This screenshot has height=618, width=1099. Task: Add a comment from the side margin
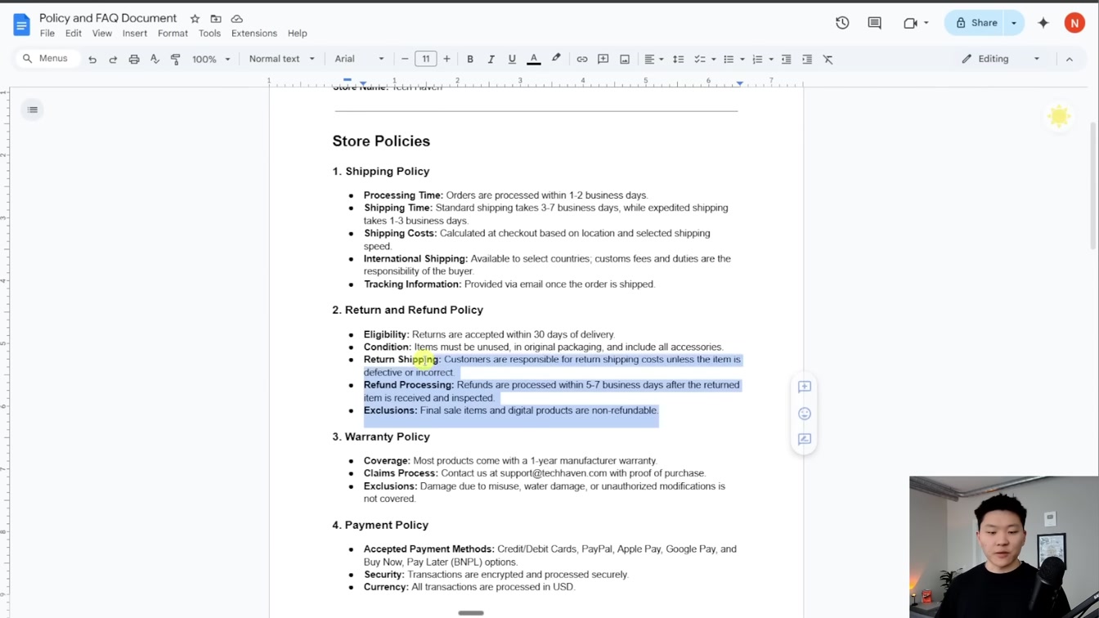(x=805, y=387)
